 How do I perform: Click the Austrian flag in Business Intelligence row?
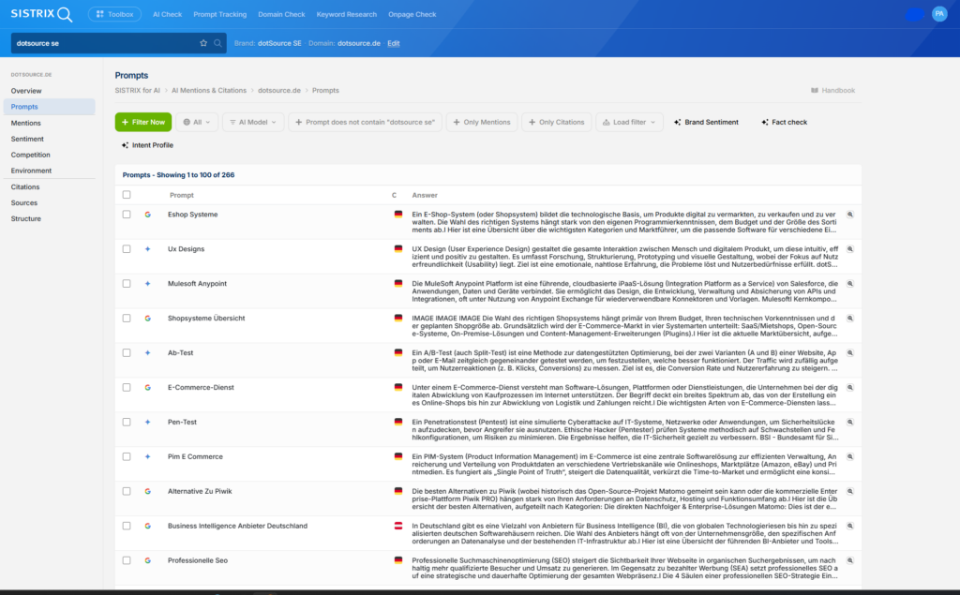coord(398,526)
